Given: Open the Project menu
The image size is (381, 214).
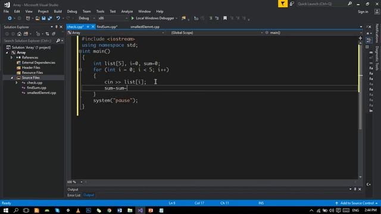Looking at the screenshot, I should pyautogui.click(x=43, y=11).
